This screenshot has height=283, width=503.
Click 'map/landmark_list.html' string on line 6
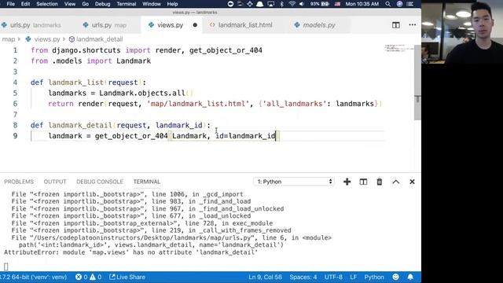[x=198, y=104]
